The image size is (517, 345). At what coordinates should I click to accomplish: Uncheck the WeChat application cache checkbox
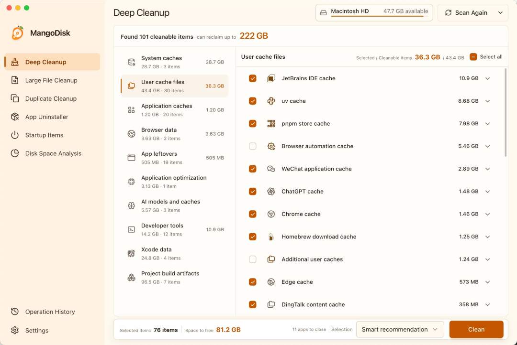click(x=253, y=169)
